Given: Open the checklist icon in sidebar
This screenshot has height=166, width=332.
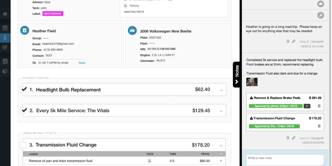Looking at the screenshot, I should click(x=5, y=47).
